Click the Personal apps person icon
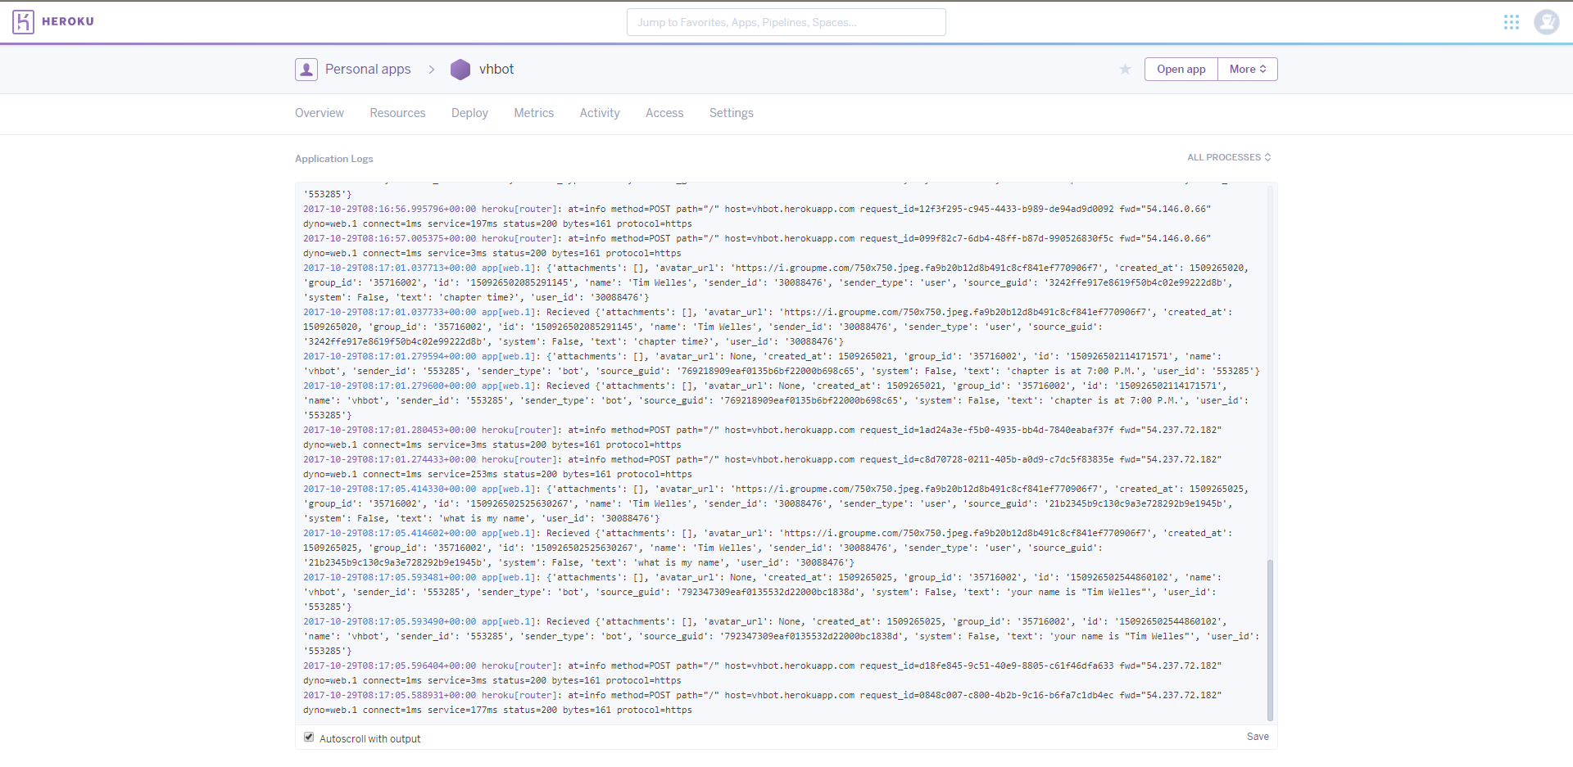Image resolution: width=1573 pixels, height=767 pixels. pos(306,69)
